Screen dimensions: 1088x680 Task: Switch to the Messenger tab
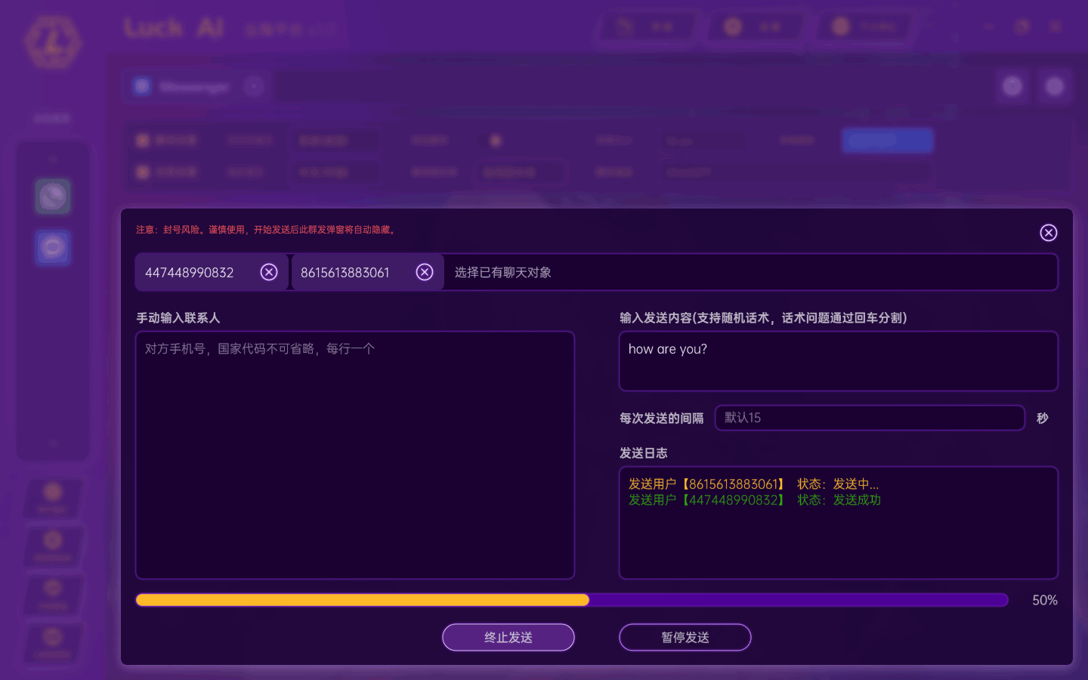(193, 85)
